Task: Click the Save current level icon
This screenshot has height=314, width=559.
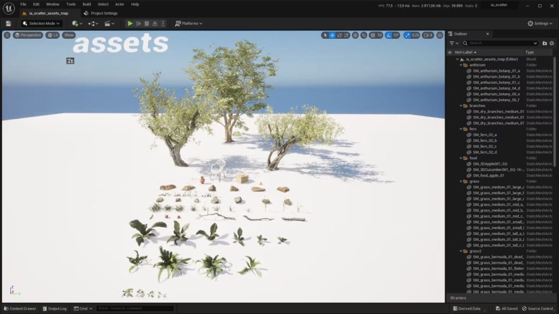Action: [x=8, y=23]
